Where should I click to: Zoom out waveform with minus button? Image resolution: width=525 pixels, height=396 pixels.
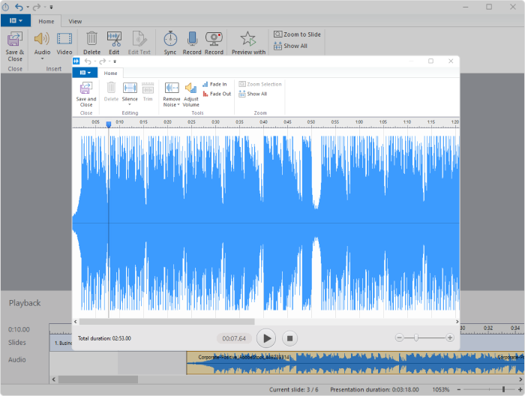coord(399,337)
